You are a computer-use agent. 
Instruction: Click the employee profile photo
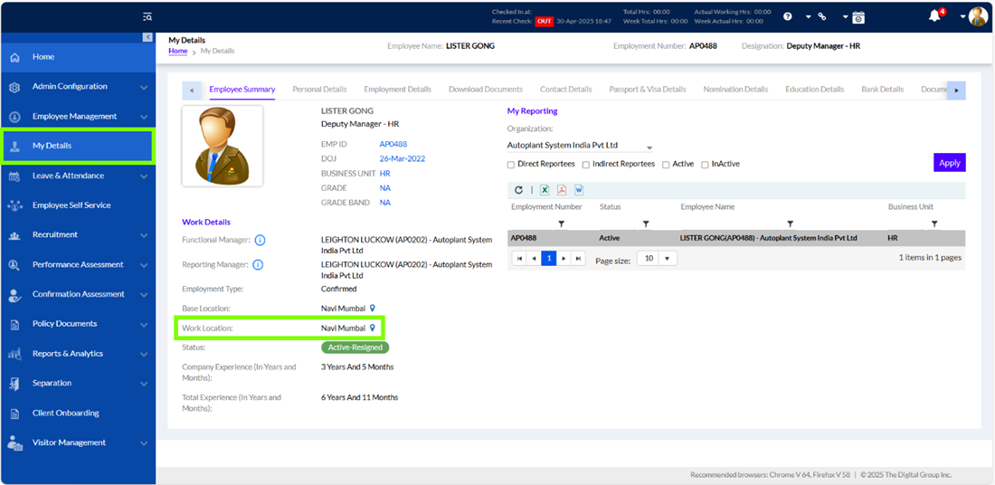(223, 146)
